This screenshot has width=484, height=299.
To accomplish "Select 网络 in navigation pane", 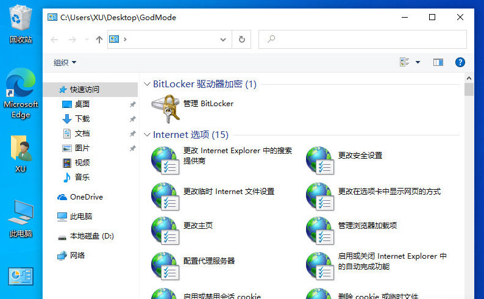I will 71,256.
